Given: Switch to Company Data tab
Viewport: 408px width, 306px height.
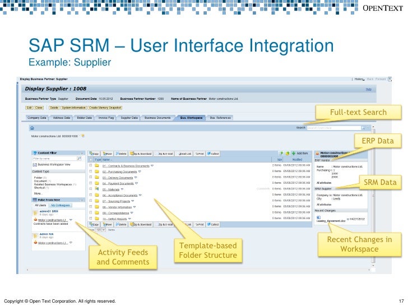Looking at the screenshot, I should pyautogui.click(x=36, y=118).
